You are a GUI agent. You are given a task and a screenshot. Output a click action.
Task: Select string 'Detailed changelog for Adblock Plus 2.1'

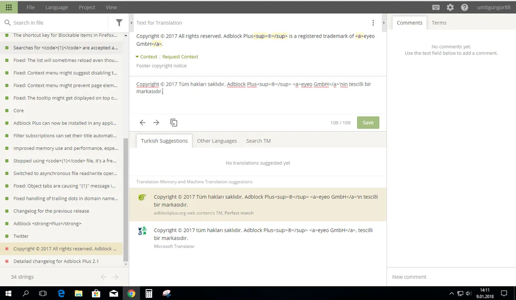click(x=61, y=261)
